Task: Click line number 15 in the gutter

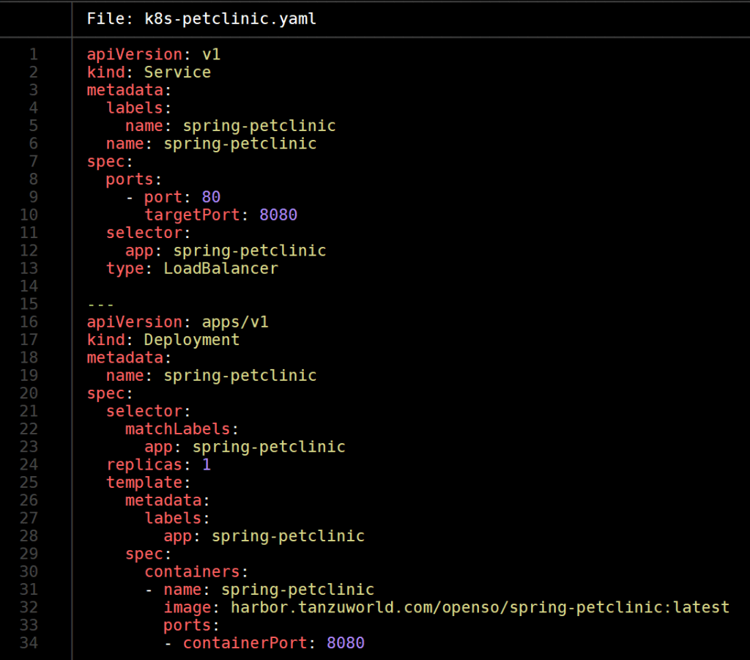Action: 29,304
